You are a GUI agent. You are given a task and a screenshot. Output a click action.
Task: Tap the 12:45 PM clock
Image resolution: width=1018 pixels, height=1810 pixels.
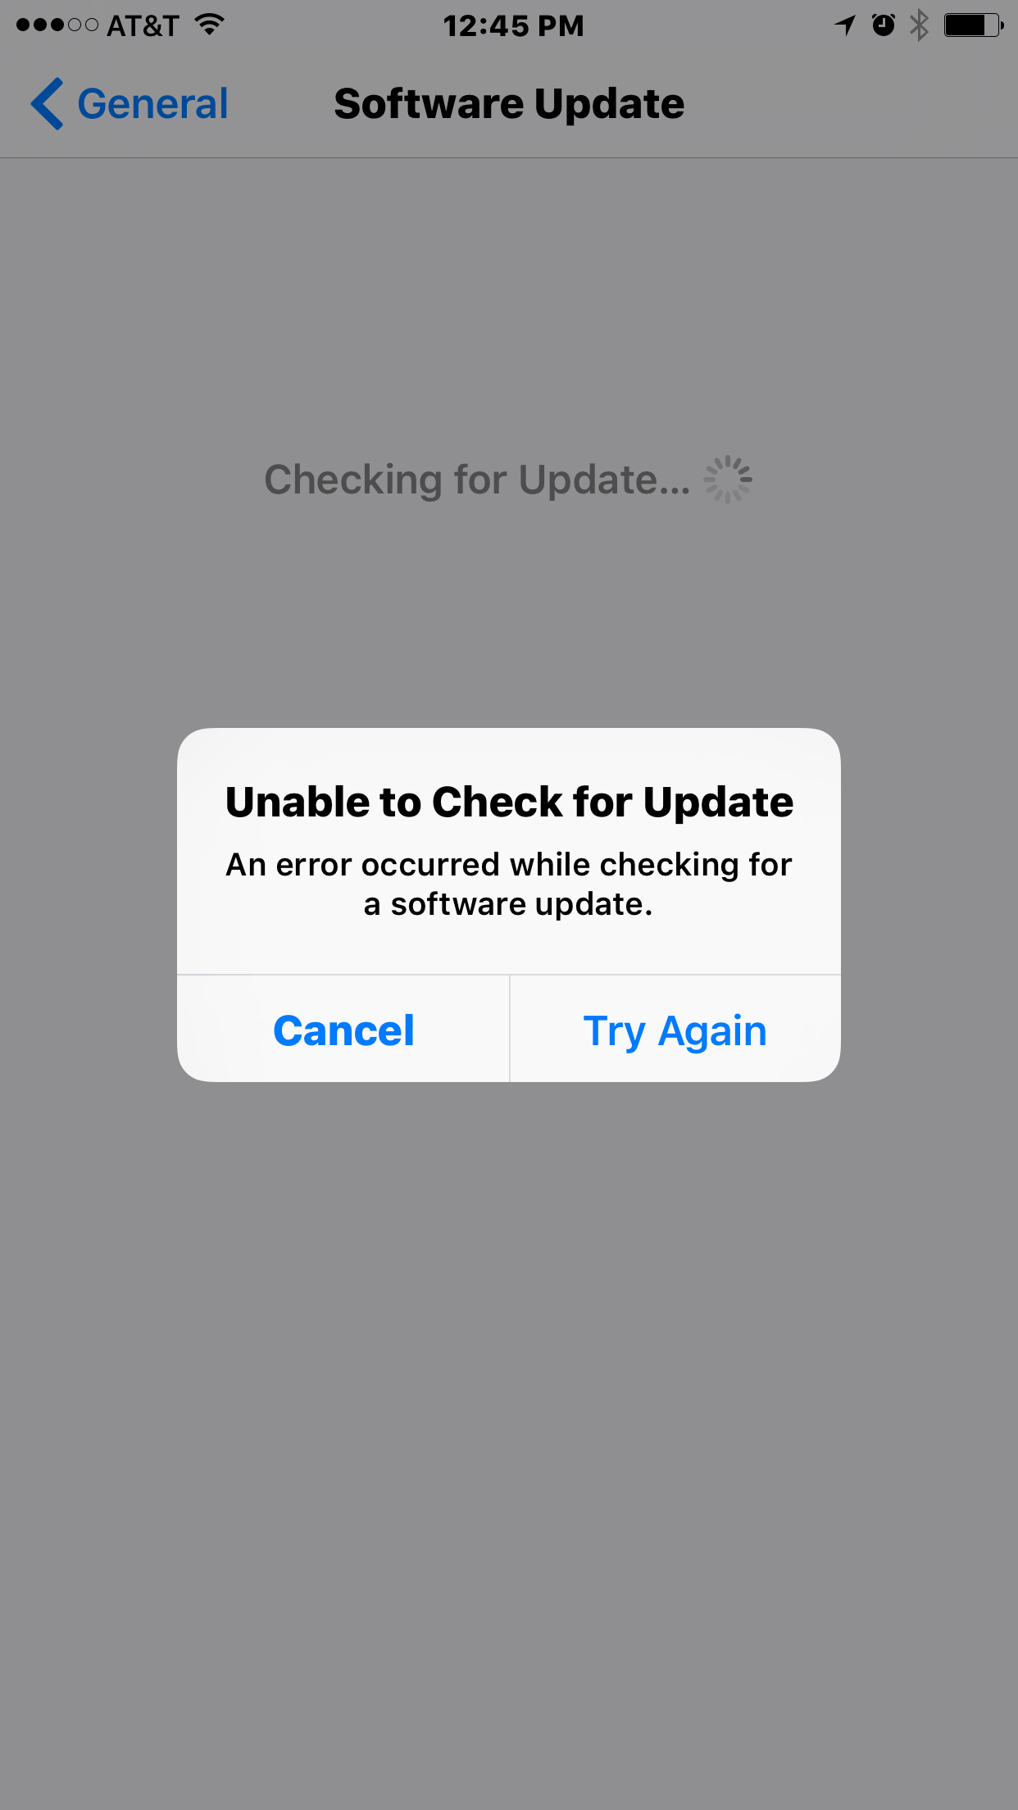point(513,25)
